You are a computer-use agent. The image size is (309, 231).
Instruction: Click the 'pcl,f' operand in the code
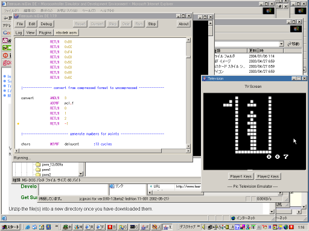point(69,103)
